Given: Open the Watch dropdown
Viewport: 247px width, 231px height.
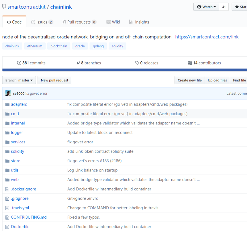Looking at the screenshot, I should pyautogui.click(x=206, y=7).
